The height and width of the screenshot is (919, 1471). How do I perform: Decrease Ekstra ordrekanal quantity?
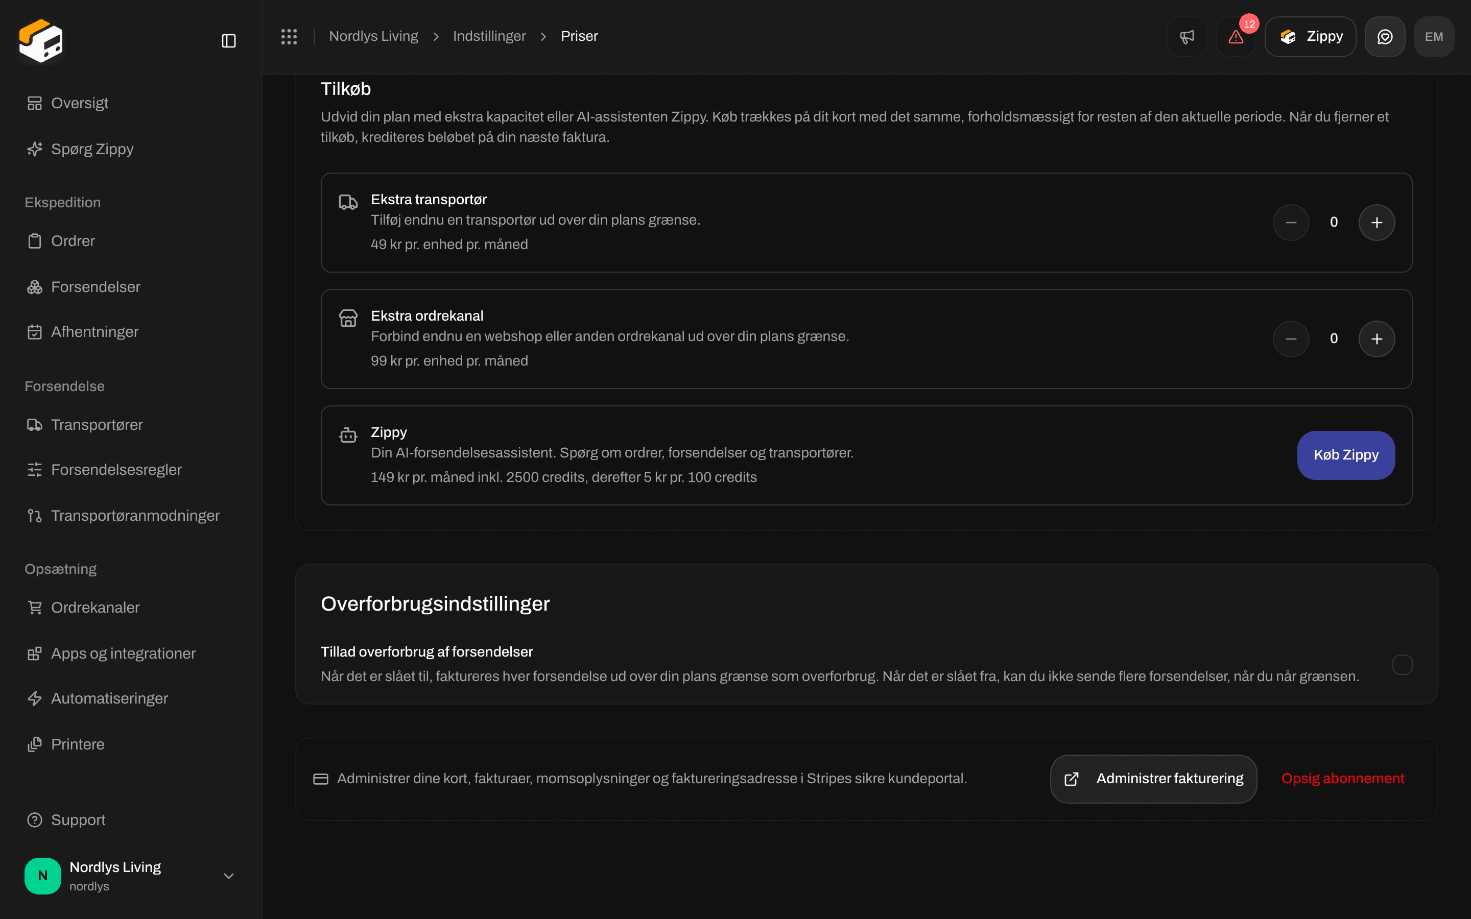pyautogui.click(x=1291, y=338)
